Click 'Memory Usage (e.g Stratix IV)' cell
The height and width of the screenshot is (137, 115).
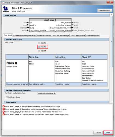[17, 84]
